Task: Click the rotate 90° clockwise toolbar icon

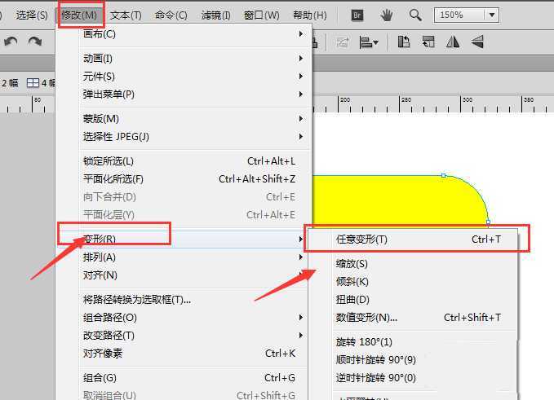Action: coord(428,42)
